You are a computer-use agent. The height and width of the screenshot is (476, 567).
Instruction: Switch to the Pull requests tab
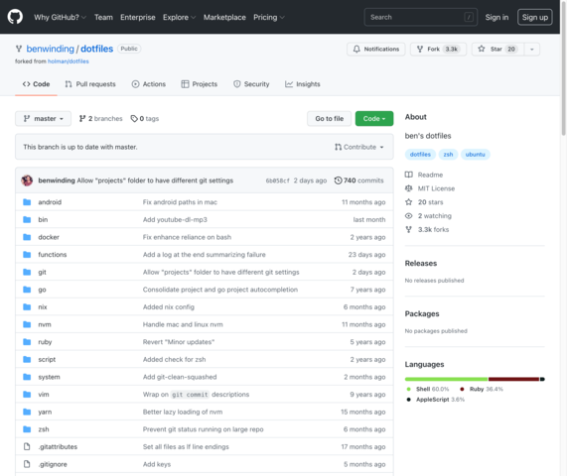coord(90,84)
